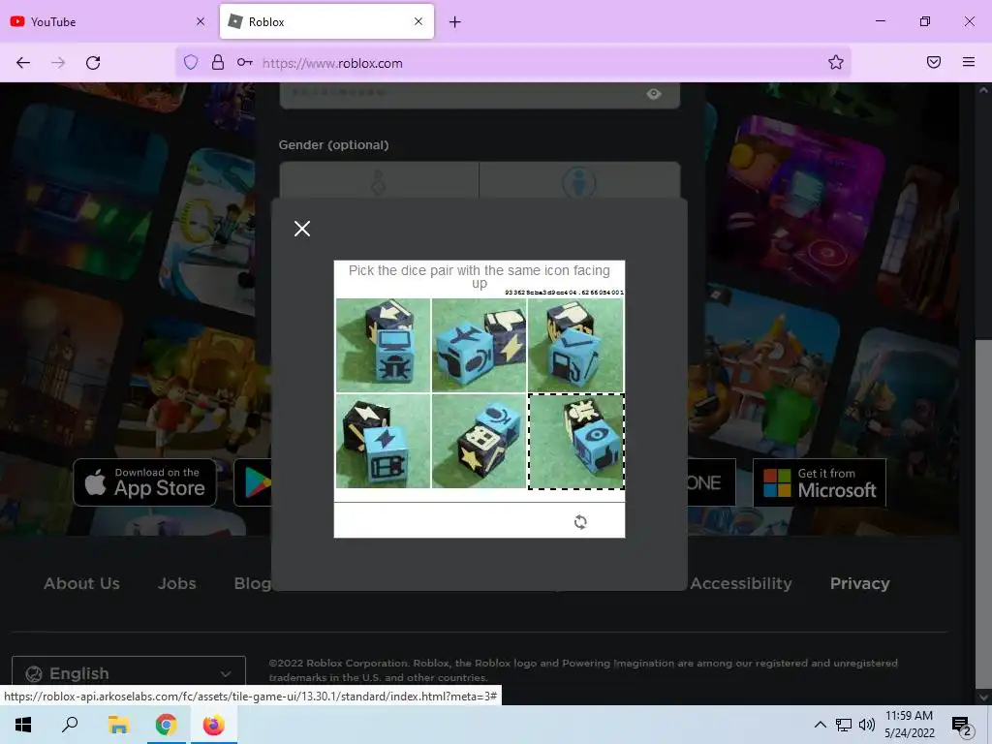Screen dimensions: 992x744
Task: Pick the dice tile with monitor and bug
Action: 383,345
